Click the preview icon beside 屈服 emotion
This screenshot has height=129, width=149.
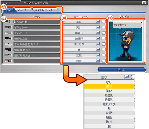(x=103, y=61)
